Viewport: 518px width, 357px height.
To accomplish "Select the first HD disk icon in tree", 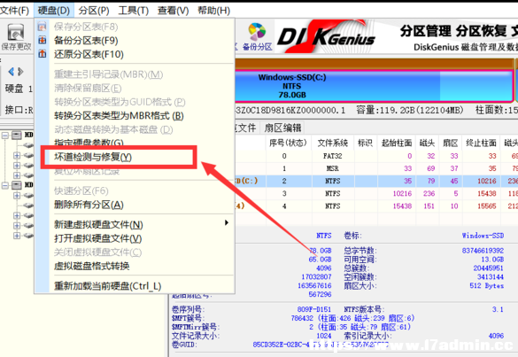I will (x=17, y=136).
